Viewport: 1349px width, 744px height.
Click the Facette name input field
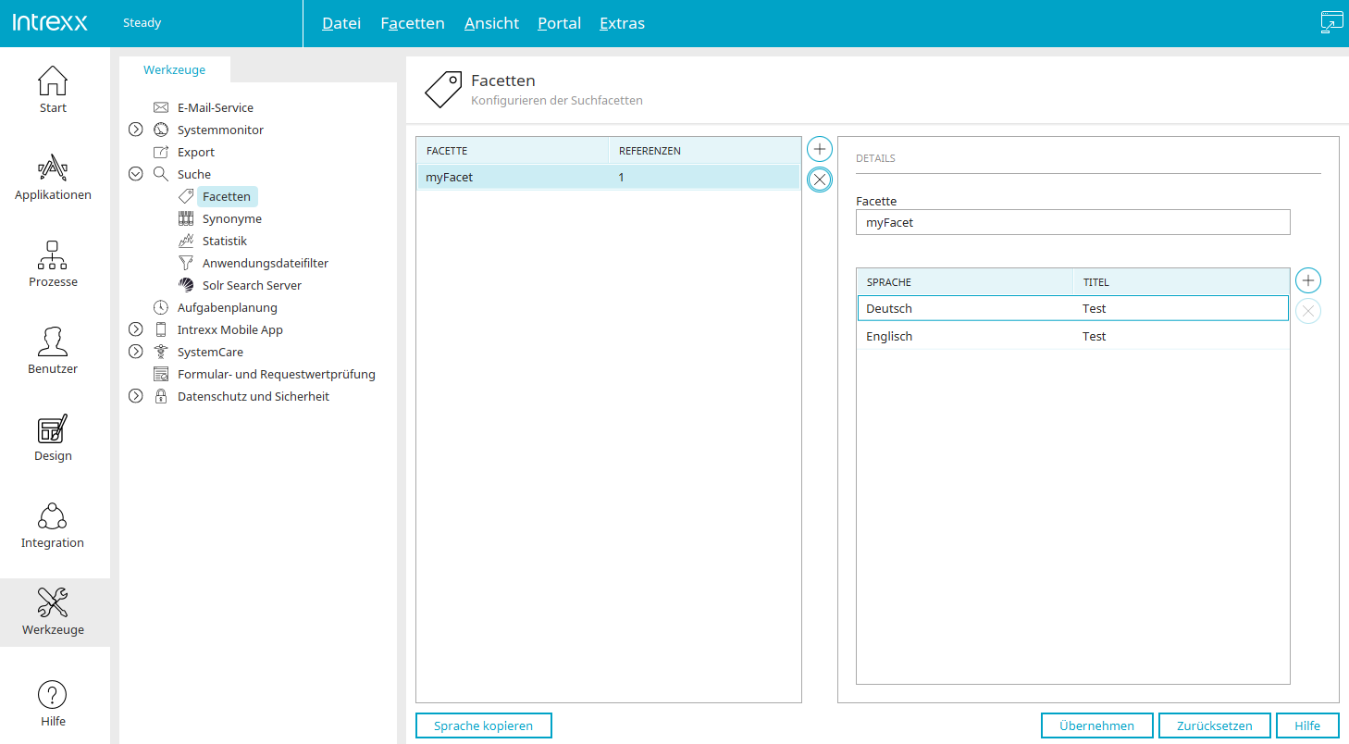tap(1072, 222)
